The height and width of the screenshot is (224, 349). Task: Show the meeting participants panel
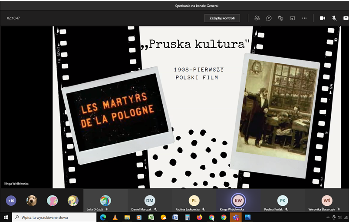pos(257,18)
